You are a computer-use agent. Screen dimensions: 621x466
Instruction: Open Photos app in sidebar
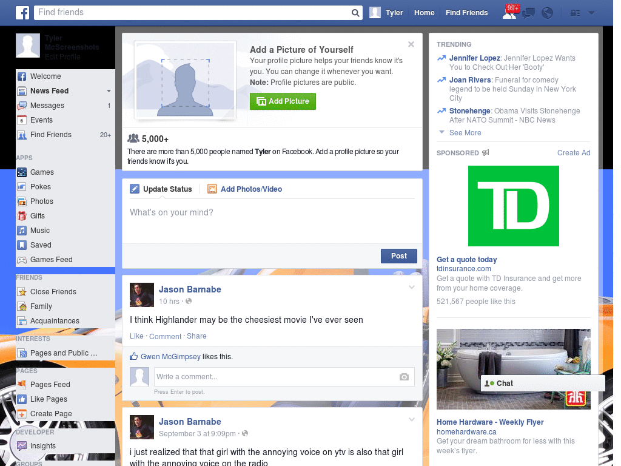65,201
